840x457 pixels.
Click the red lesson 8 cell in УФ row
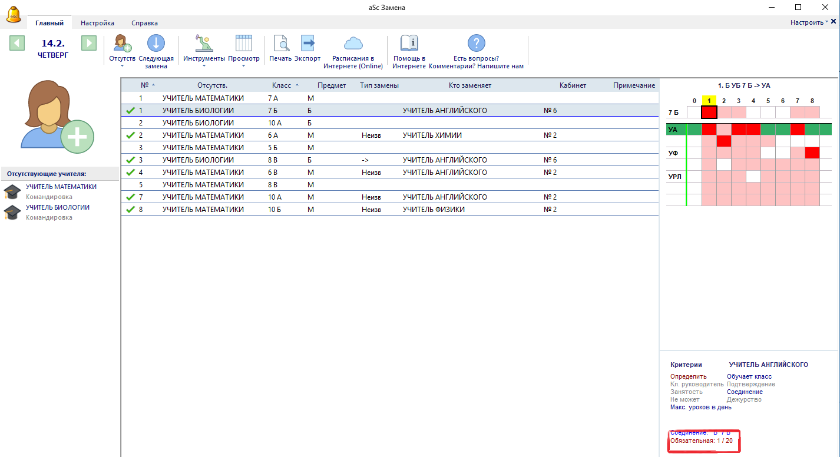click(x=812, y=153)
